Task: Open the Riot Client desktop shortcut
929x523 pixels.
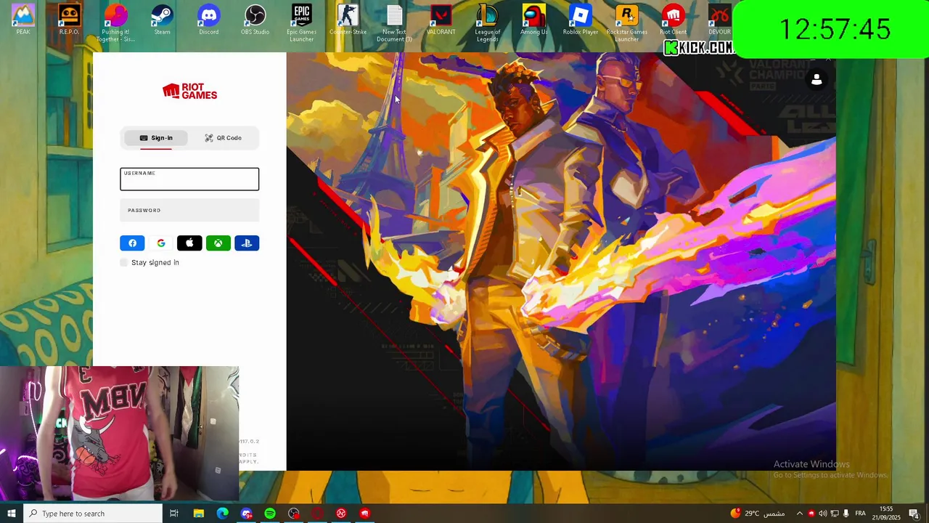Action: (x=674, y=20)
